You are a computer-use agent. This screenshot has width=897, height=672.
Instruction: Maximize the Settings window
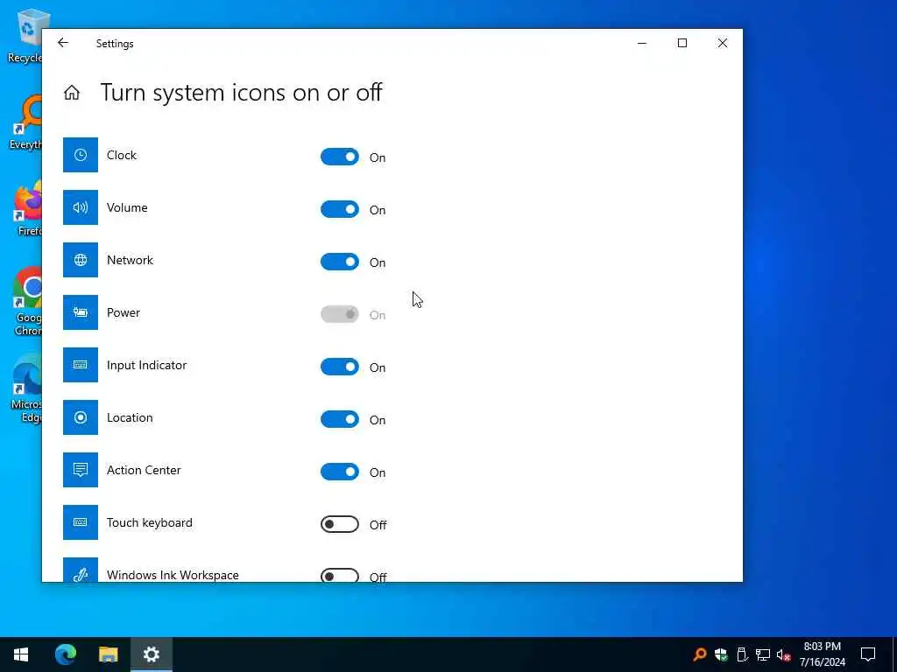click(x=682, y=43)
